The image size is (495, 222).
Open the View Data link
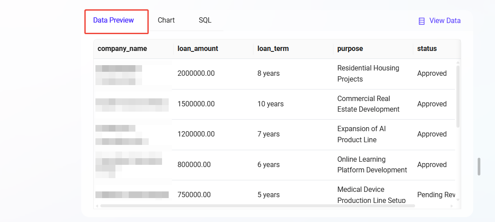(444, 21)
